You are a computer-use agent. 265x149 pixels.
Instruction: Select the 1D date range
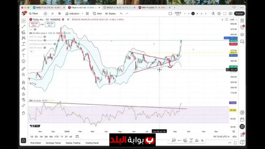coord(31,137)
